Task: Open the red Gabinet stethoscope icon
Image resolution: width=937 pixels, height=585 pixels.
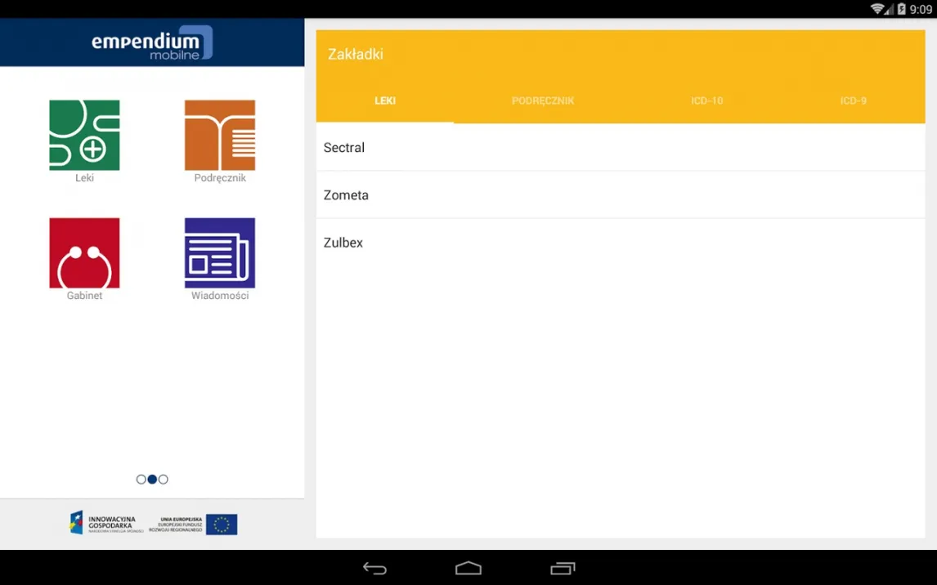Action: click(x=84, y=253)
